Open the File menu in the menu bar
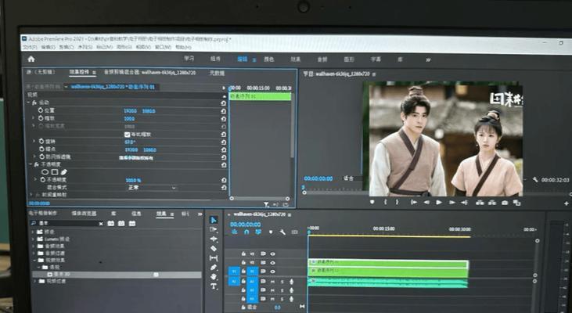572x313 pixels. point(30,47)
